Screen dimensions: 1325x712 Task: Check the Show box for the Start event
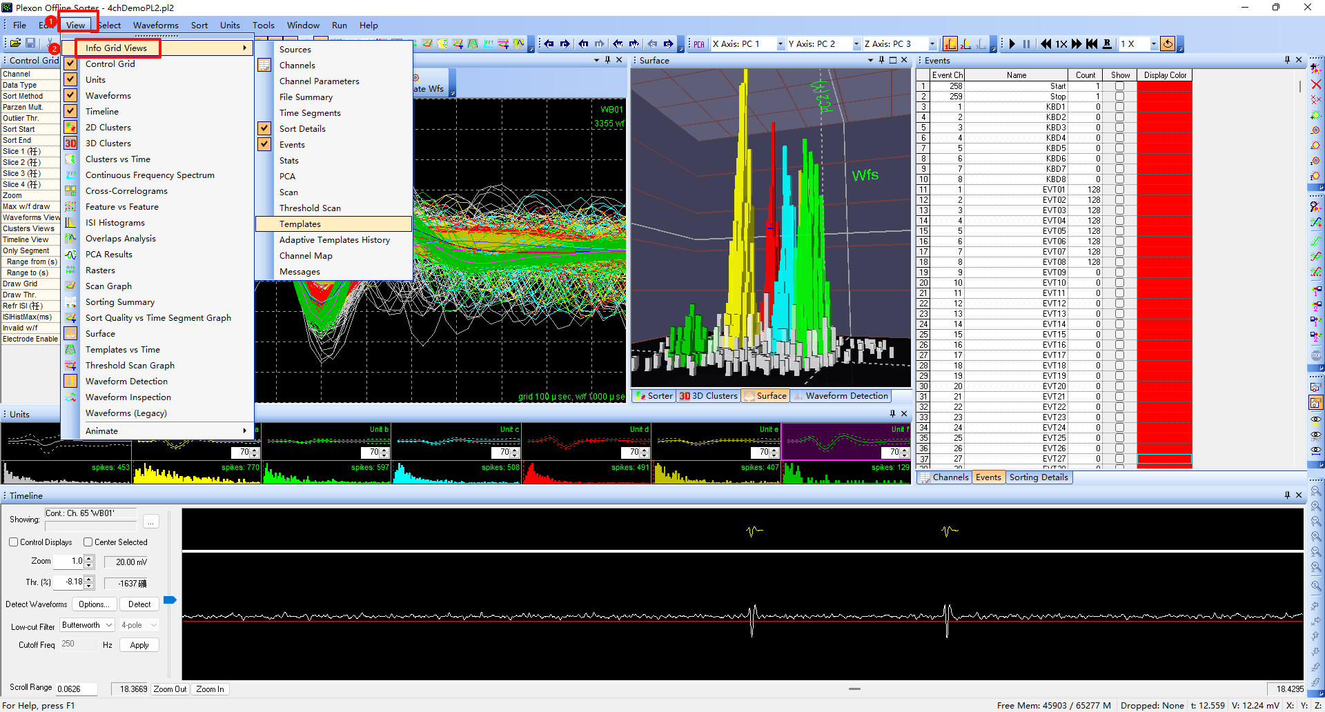(1119, 86)
